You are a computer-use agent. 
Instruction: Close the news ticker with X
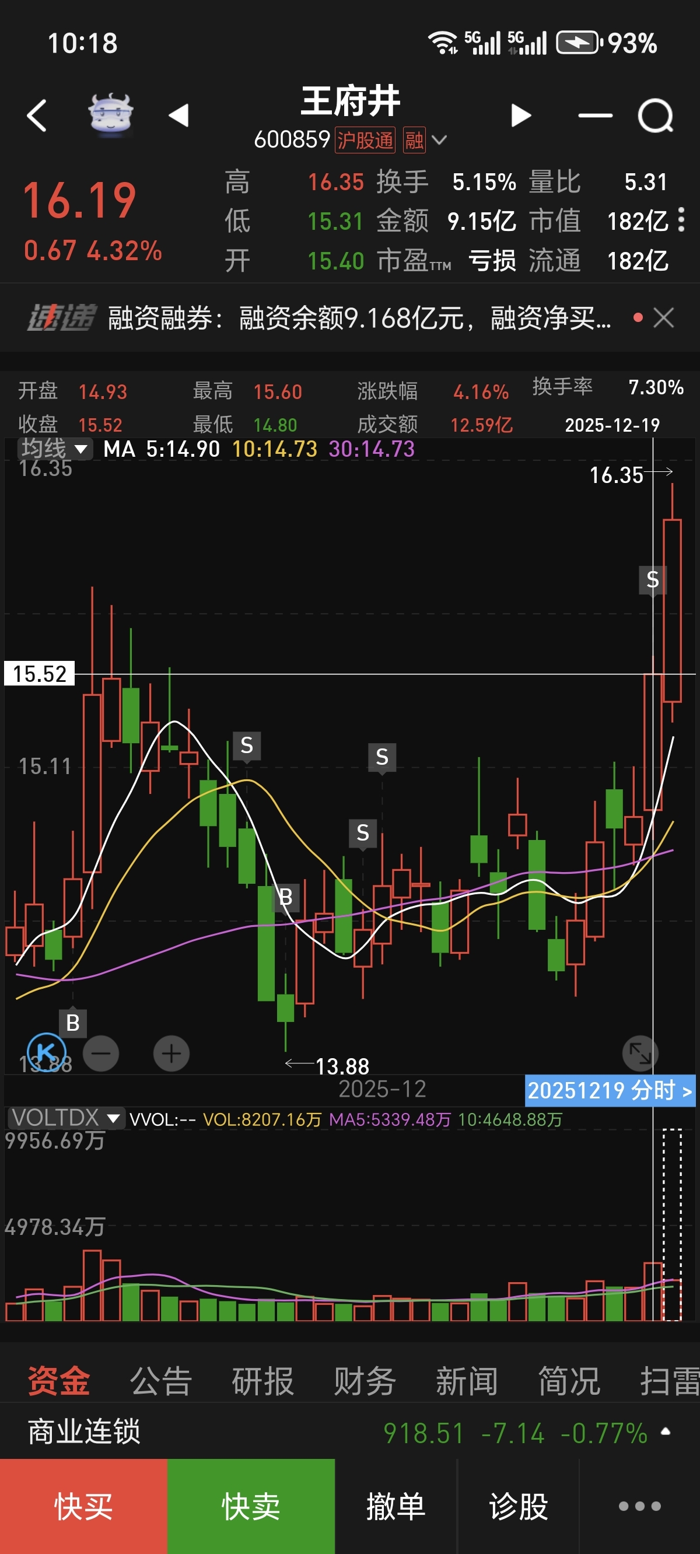tap(664, 317)
